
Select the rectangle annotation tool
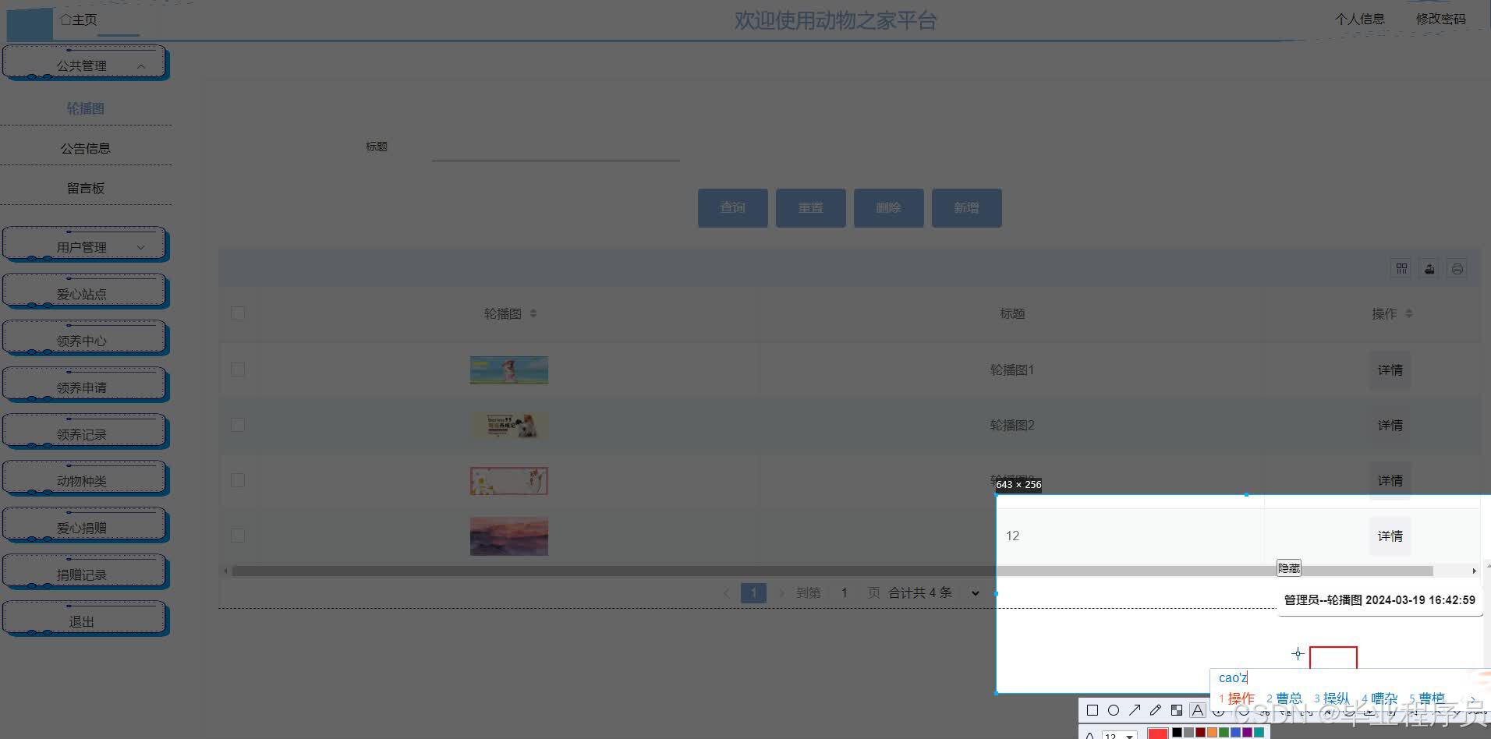(x=1093, y=710)
